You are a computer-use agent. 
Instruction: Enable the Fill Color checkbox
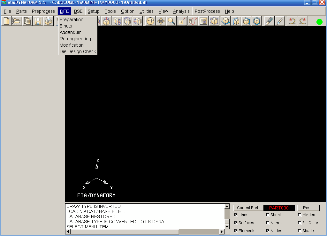pyautogui.click(x=300, y=223)
